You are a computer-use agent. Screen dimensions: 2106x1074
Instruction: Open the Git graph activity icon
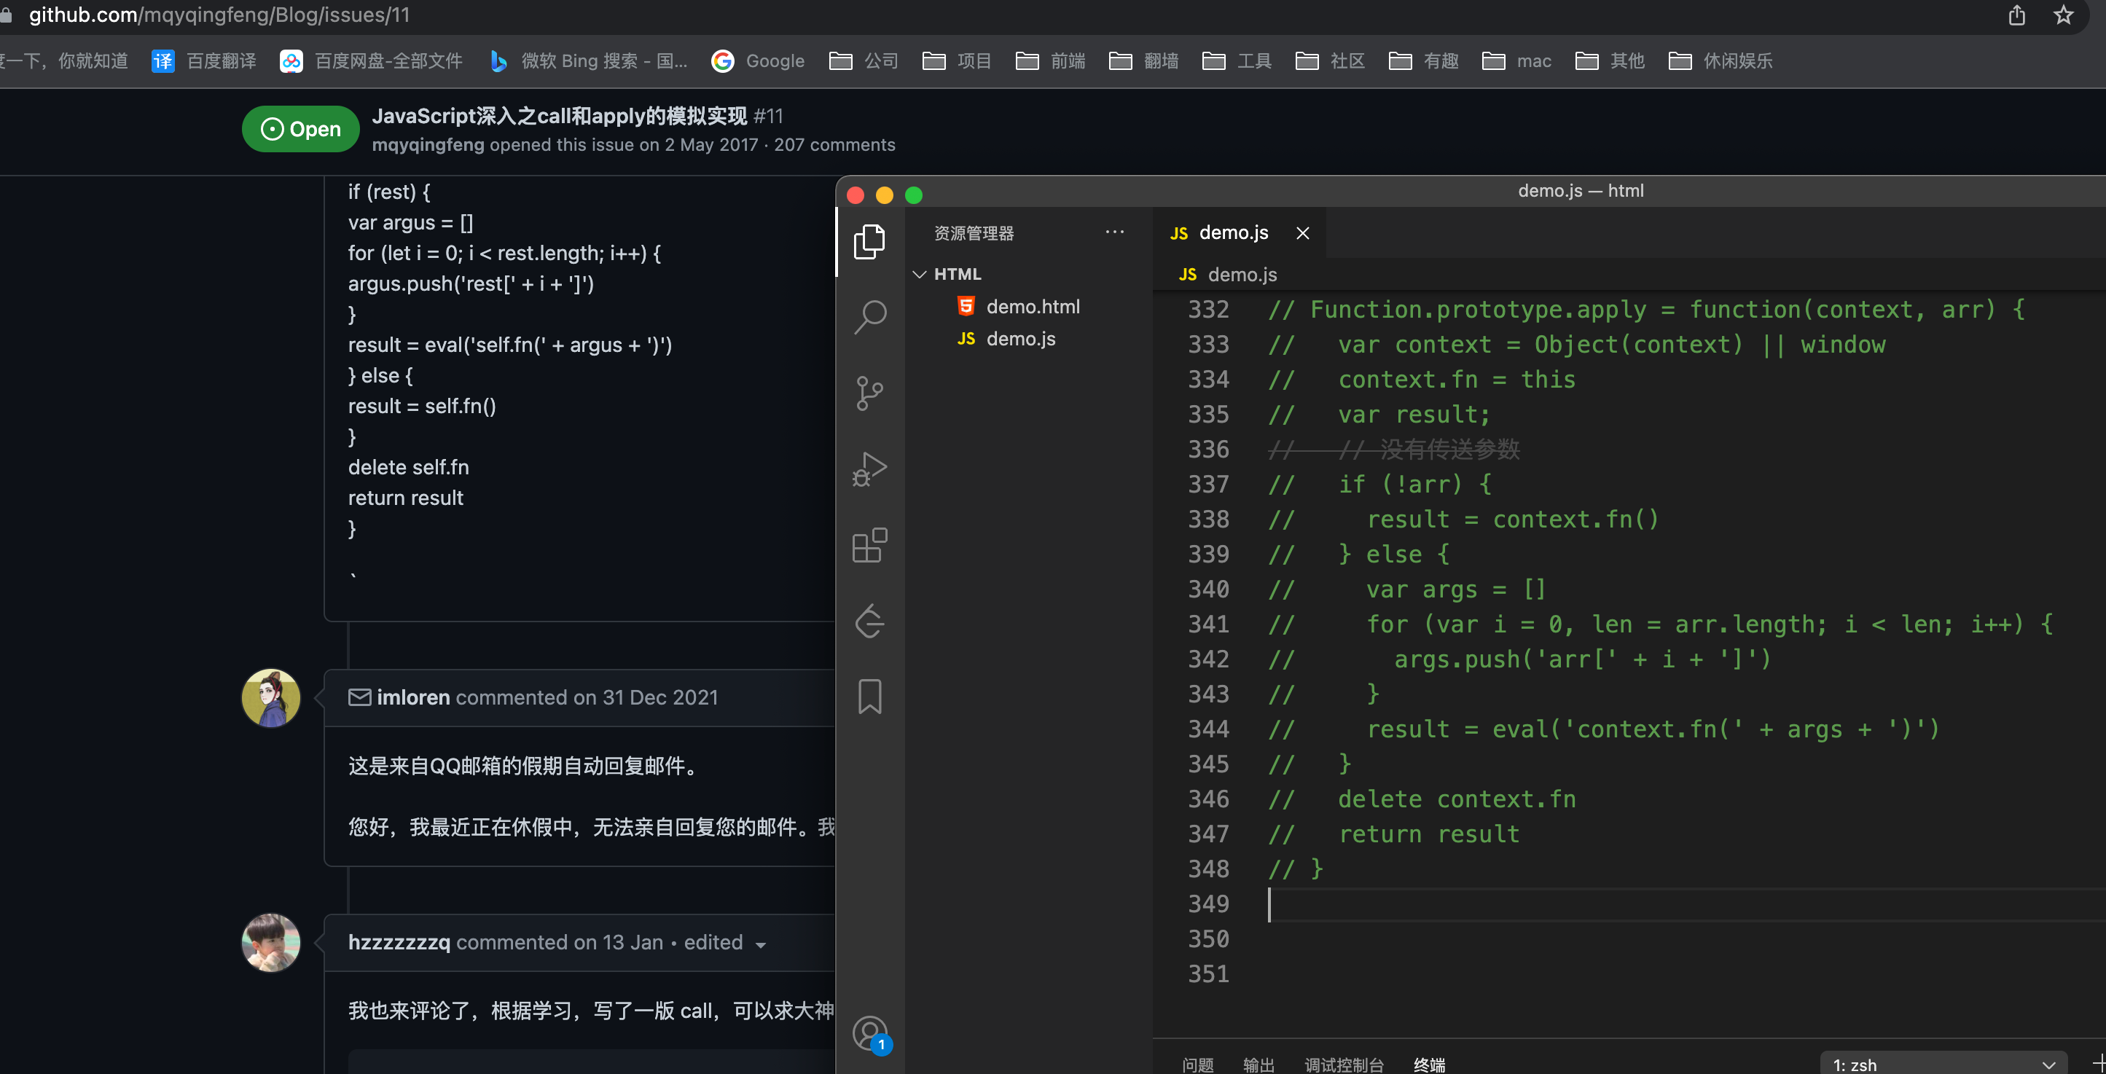coord(869,622)
